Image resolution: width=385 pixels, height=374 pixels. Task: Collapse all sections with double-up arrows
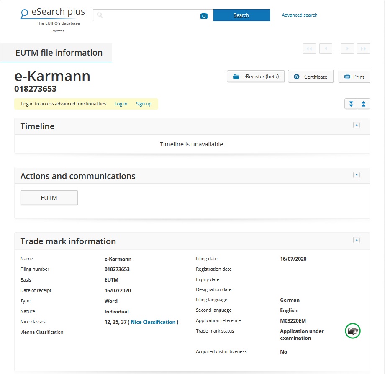point(364,104)
